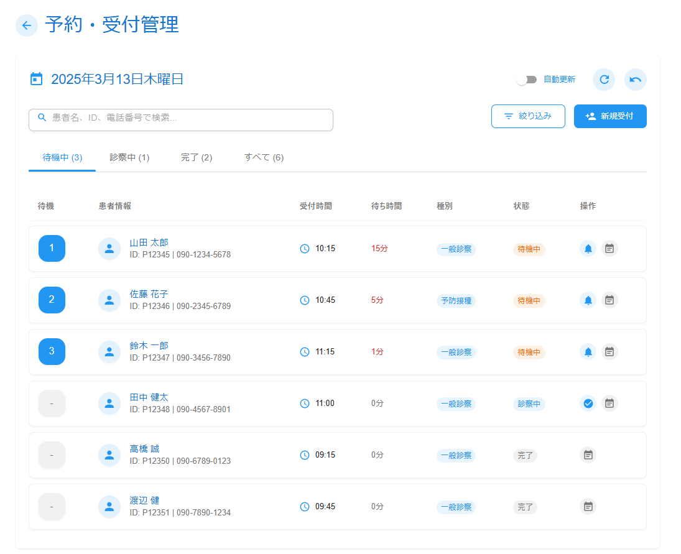Screen dimensions: 681x554
Task: Click avatar icon of 山田 太郎
Action: (x=109, y=249)
